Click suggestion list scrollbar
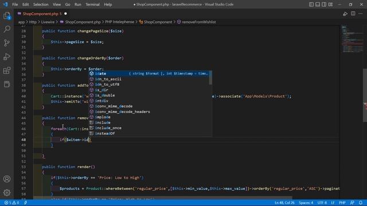This screenshot has height=206, width=367. 210,78
